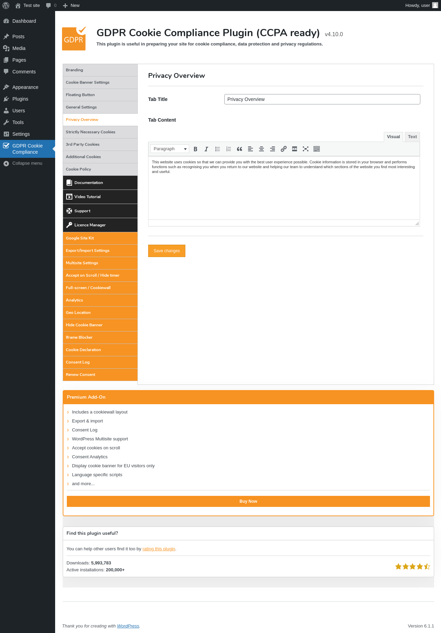This screenshot has width=441, height=633.
Task: Open the comments bubble in the admin bar
Action: [x=51, y=6]
